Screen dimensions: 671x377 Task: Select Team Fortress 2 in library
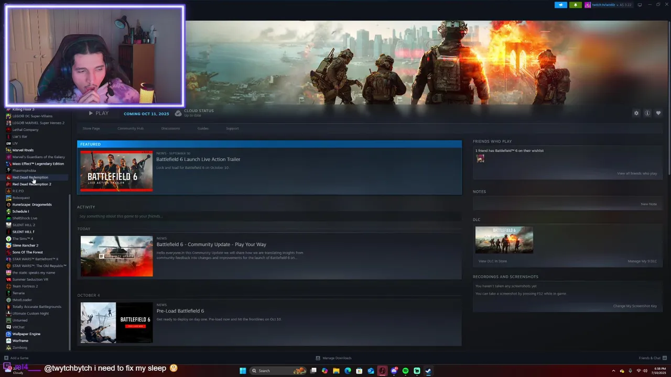[25, 286]
